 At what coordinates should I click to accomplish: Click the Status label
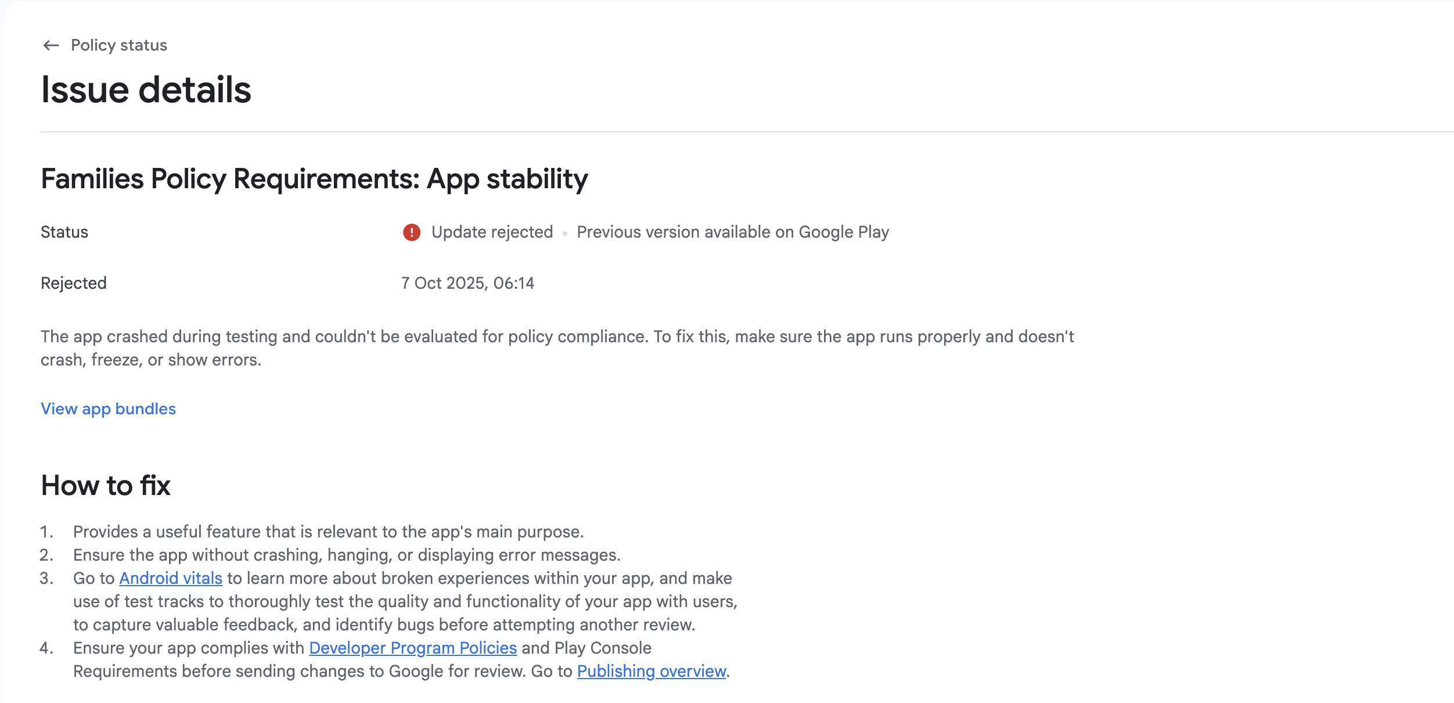pos(64,232)
